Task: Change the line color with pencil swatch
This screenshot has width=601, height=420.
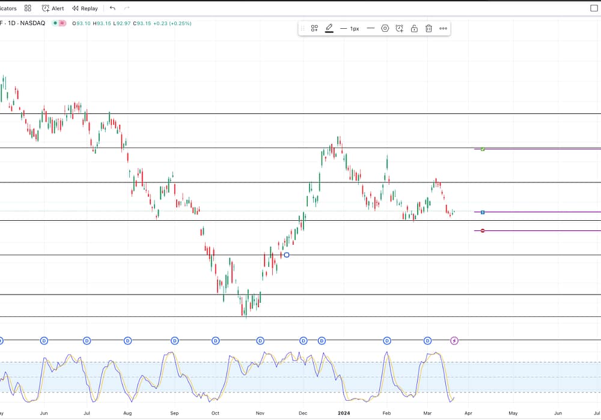Action: point(329,28)
